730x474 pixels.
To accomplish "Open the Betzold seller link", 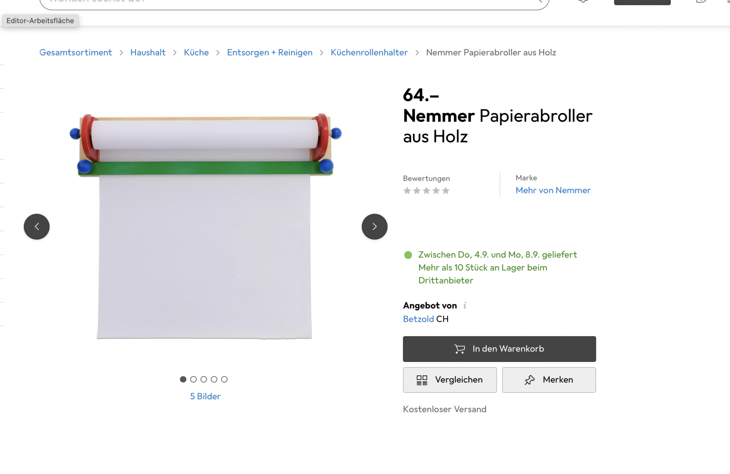I will click(x=418, y=319).
